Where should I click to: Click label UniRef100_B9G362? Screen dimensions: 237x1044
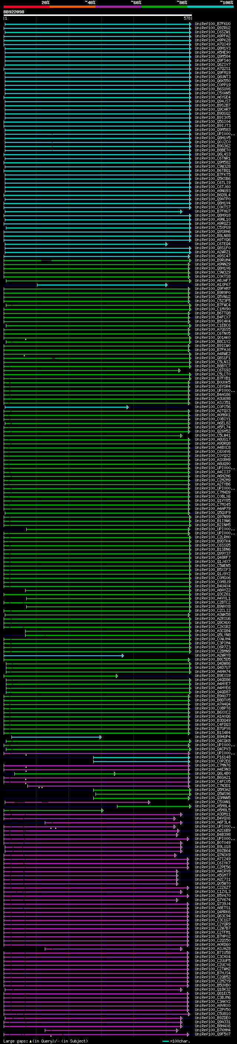tap(212, 146)
